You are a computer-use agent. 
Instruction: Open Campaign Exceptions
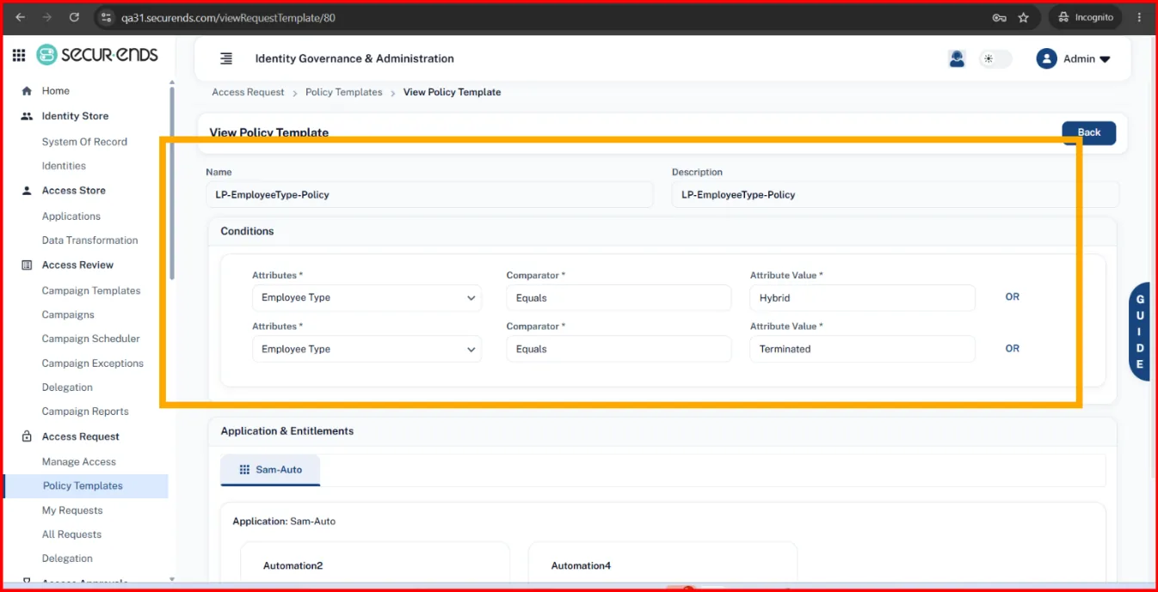(x=93, y=363)
